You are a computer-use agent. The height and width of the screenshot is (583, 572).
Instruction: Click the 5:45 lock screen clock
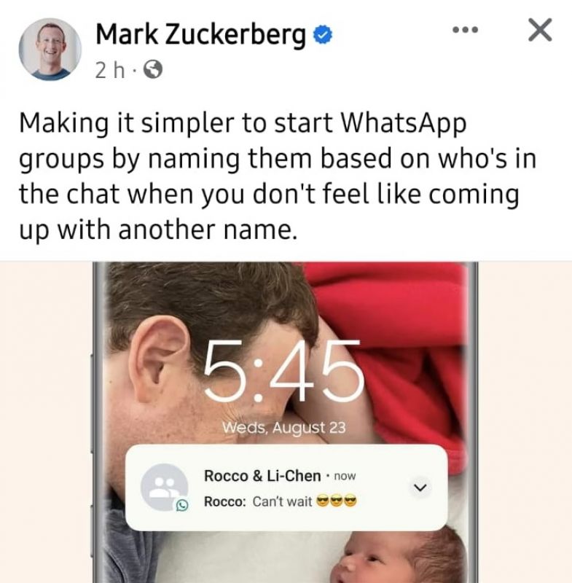click(283, 372)
